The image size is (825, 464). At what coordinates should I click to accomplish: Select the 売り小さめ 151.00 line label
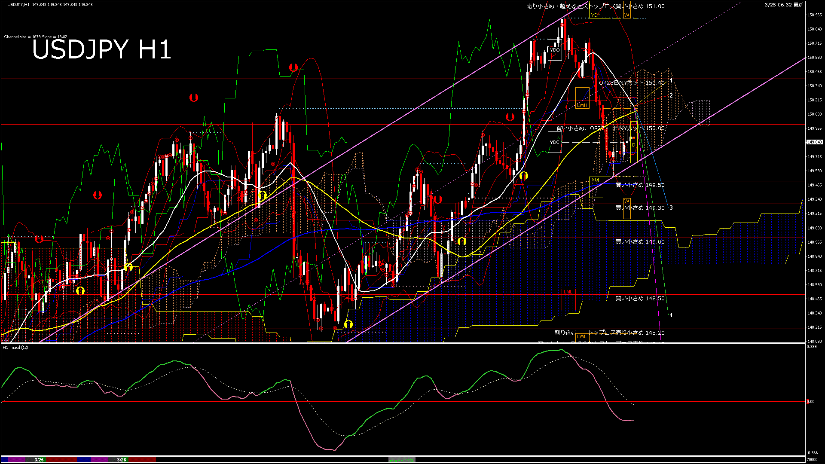[x=595, y=6]
